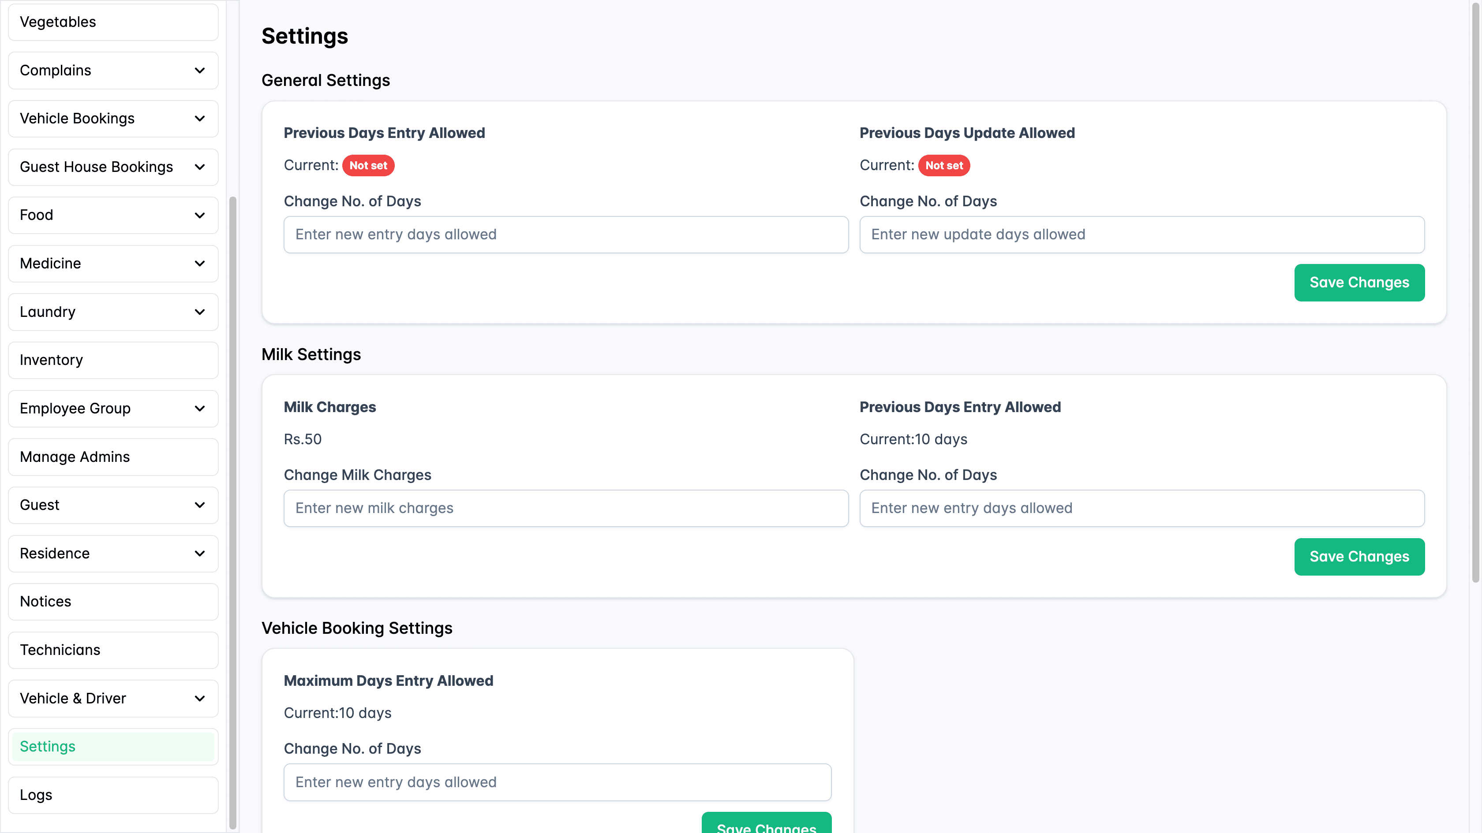Focus the new update days allowed field
Viewport: 1482px width, 833px height.
coord(1142,234)
